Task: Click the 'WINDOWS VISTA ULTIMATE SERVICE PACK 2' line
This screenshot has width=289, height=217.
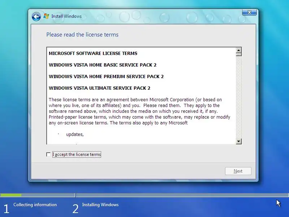Action: [x=100, y=88]
